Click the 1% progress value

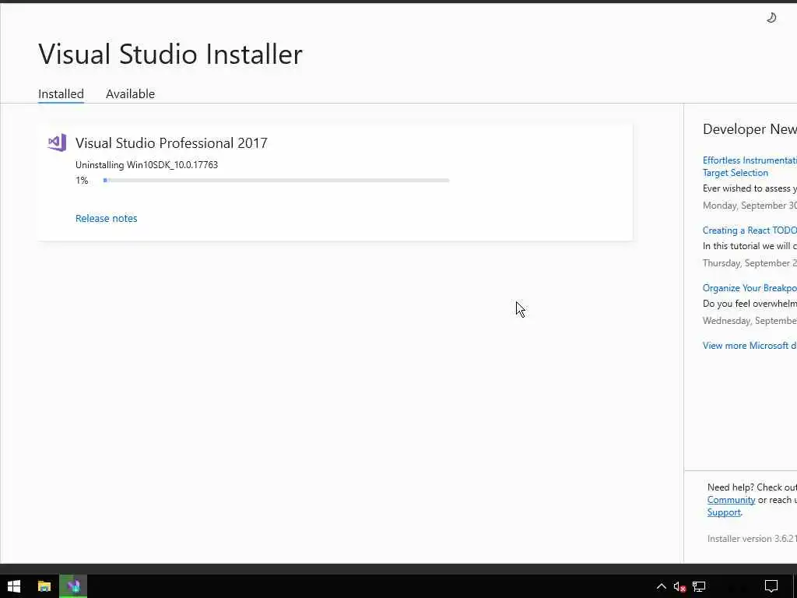[x=82, y=181]
